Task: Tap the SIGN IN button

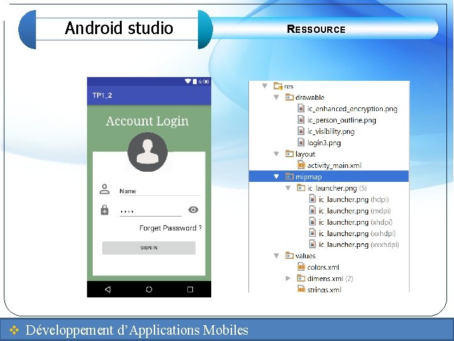Action: tap(149, 248)
